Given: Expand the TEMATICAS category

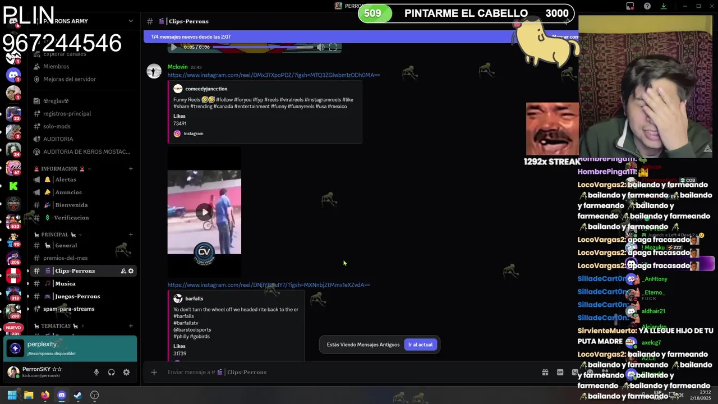Looking at the screenshot, I should tap(59, 326).
